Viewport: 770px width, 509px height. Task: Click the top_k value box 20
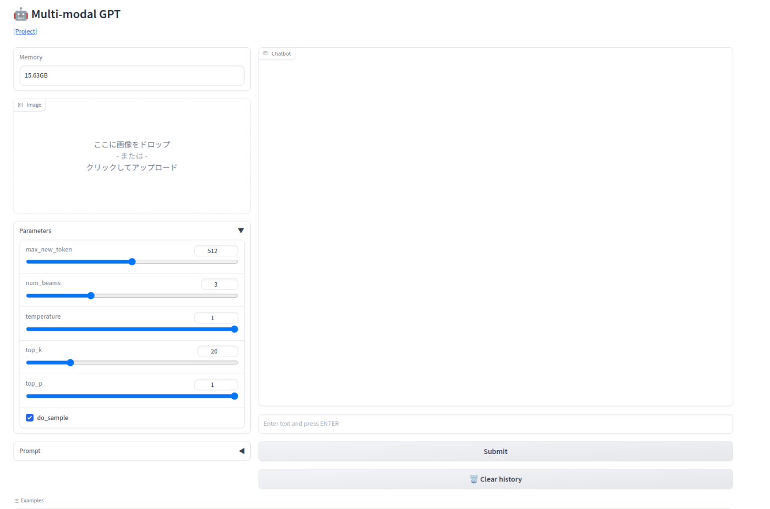pyautogui.click(x=218, y=351)
